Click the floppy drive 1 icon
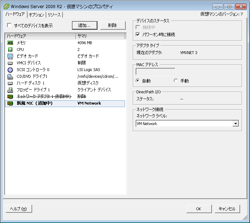The width and height of the screenshot is (250, 223). click(10, 90)
